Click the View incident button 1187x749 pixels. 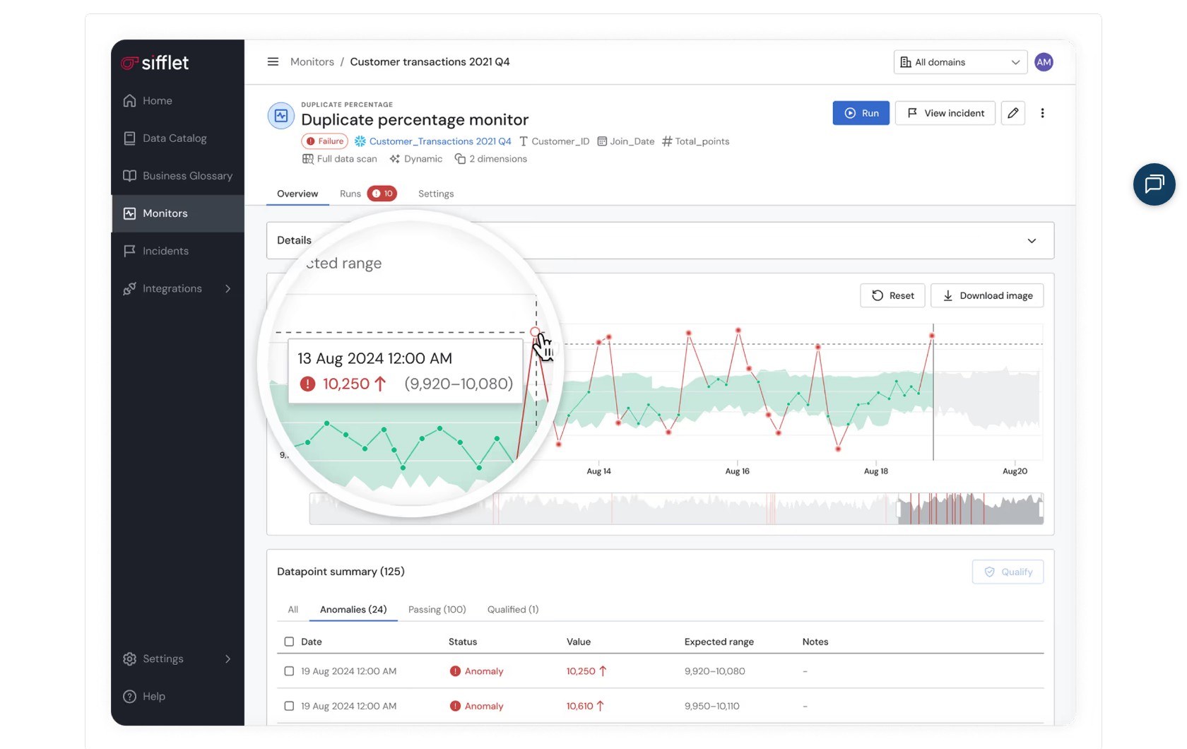tap(945, 113)
